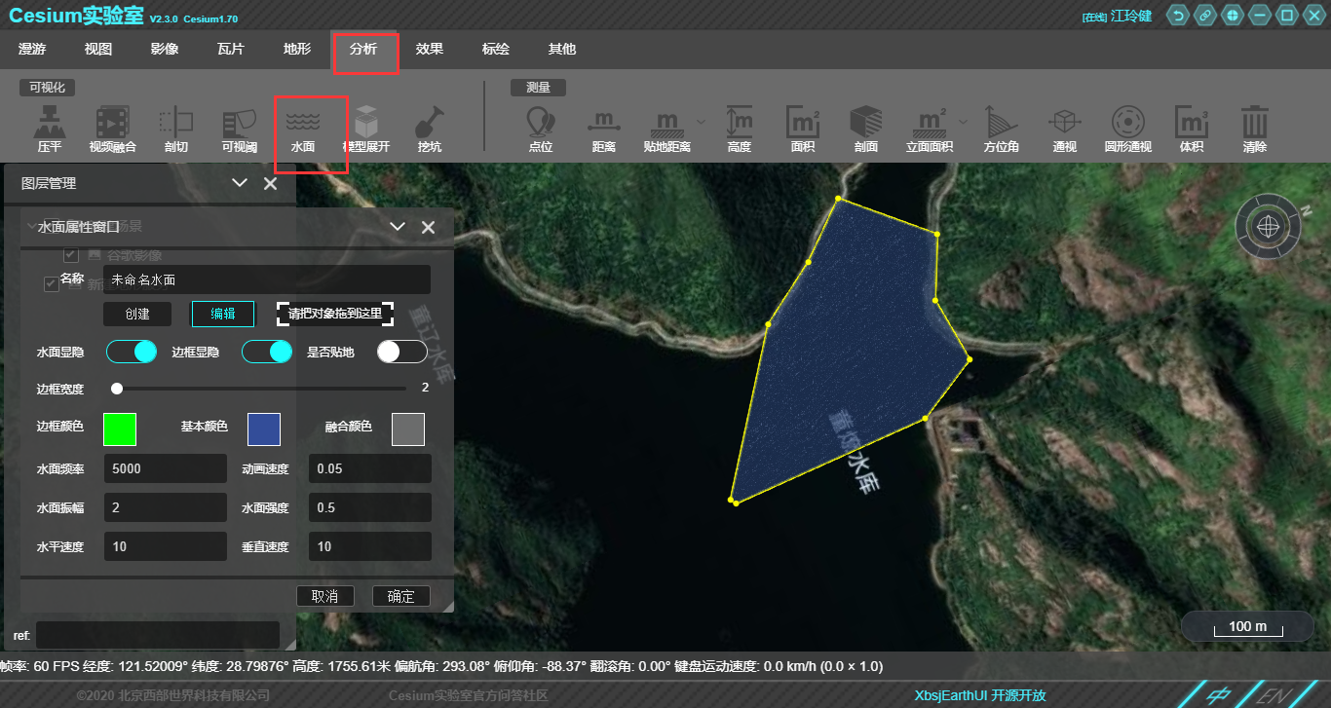Screen dimensions: 1331x708
Task: Select the 贴地距离 ground distance tool
Action: pos(666,130)
